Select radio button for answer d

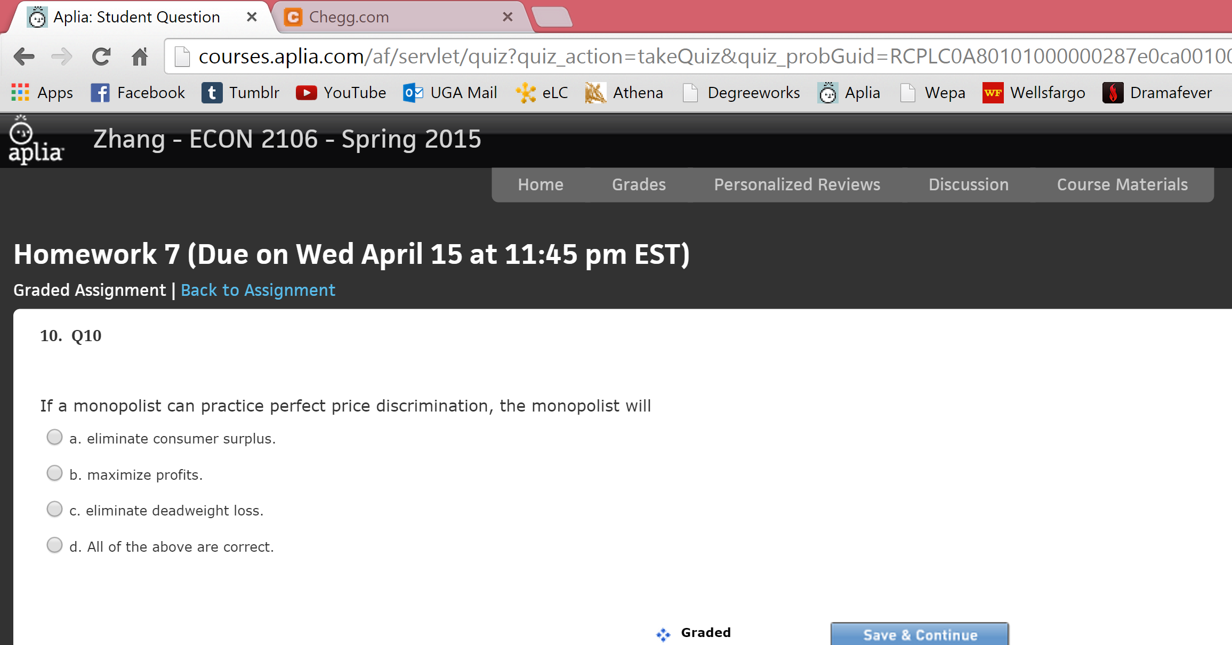54,546
